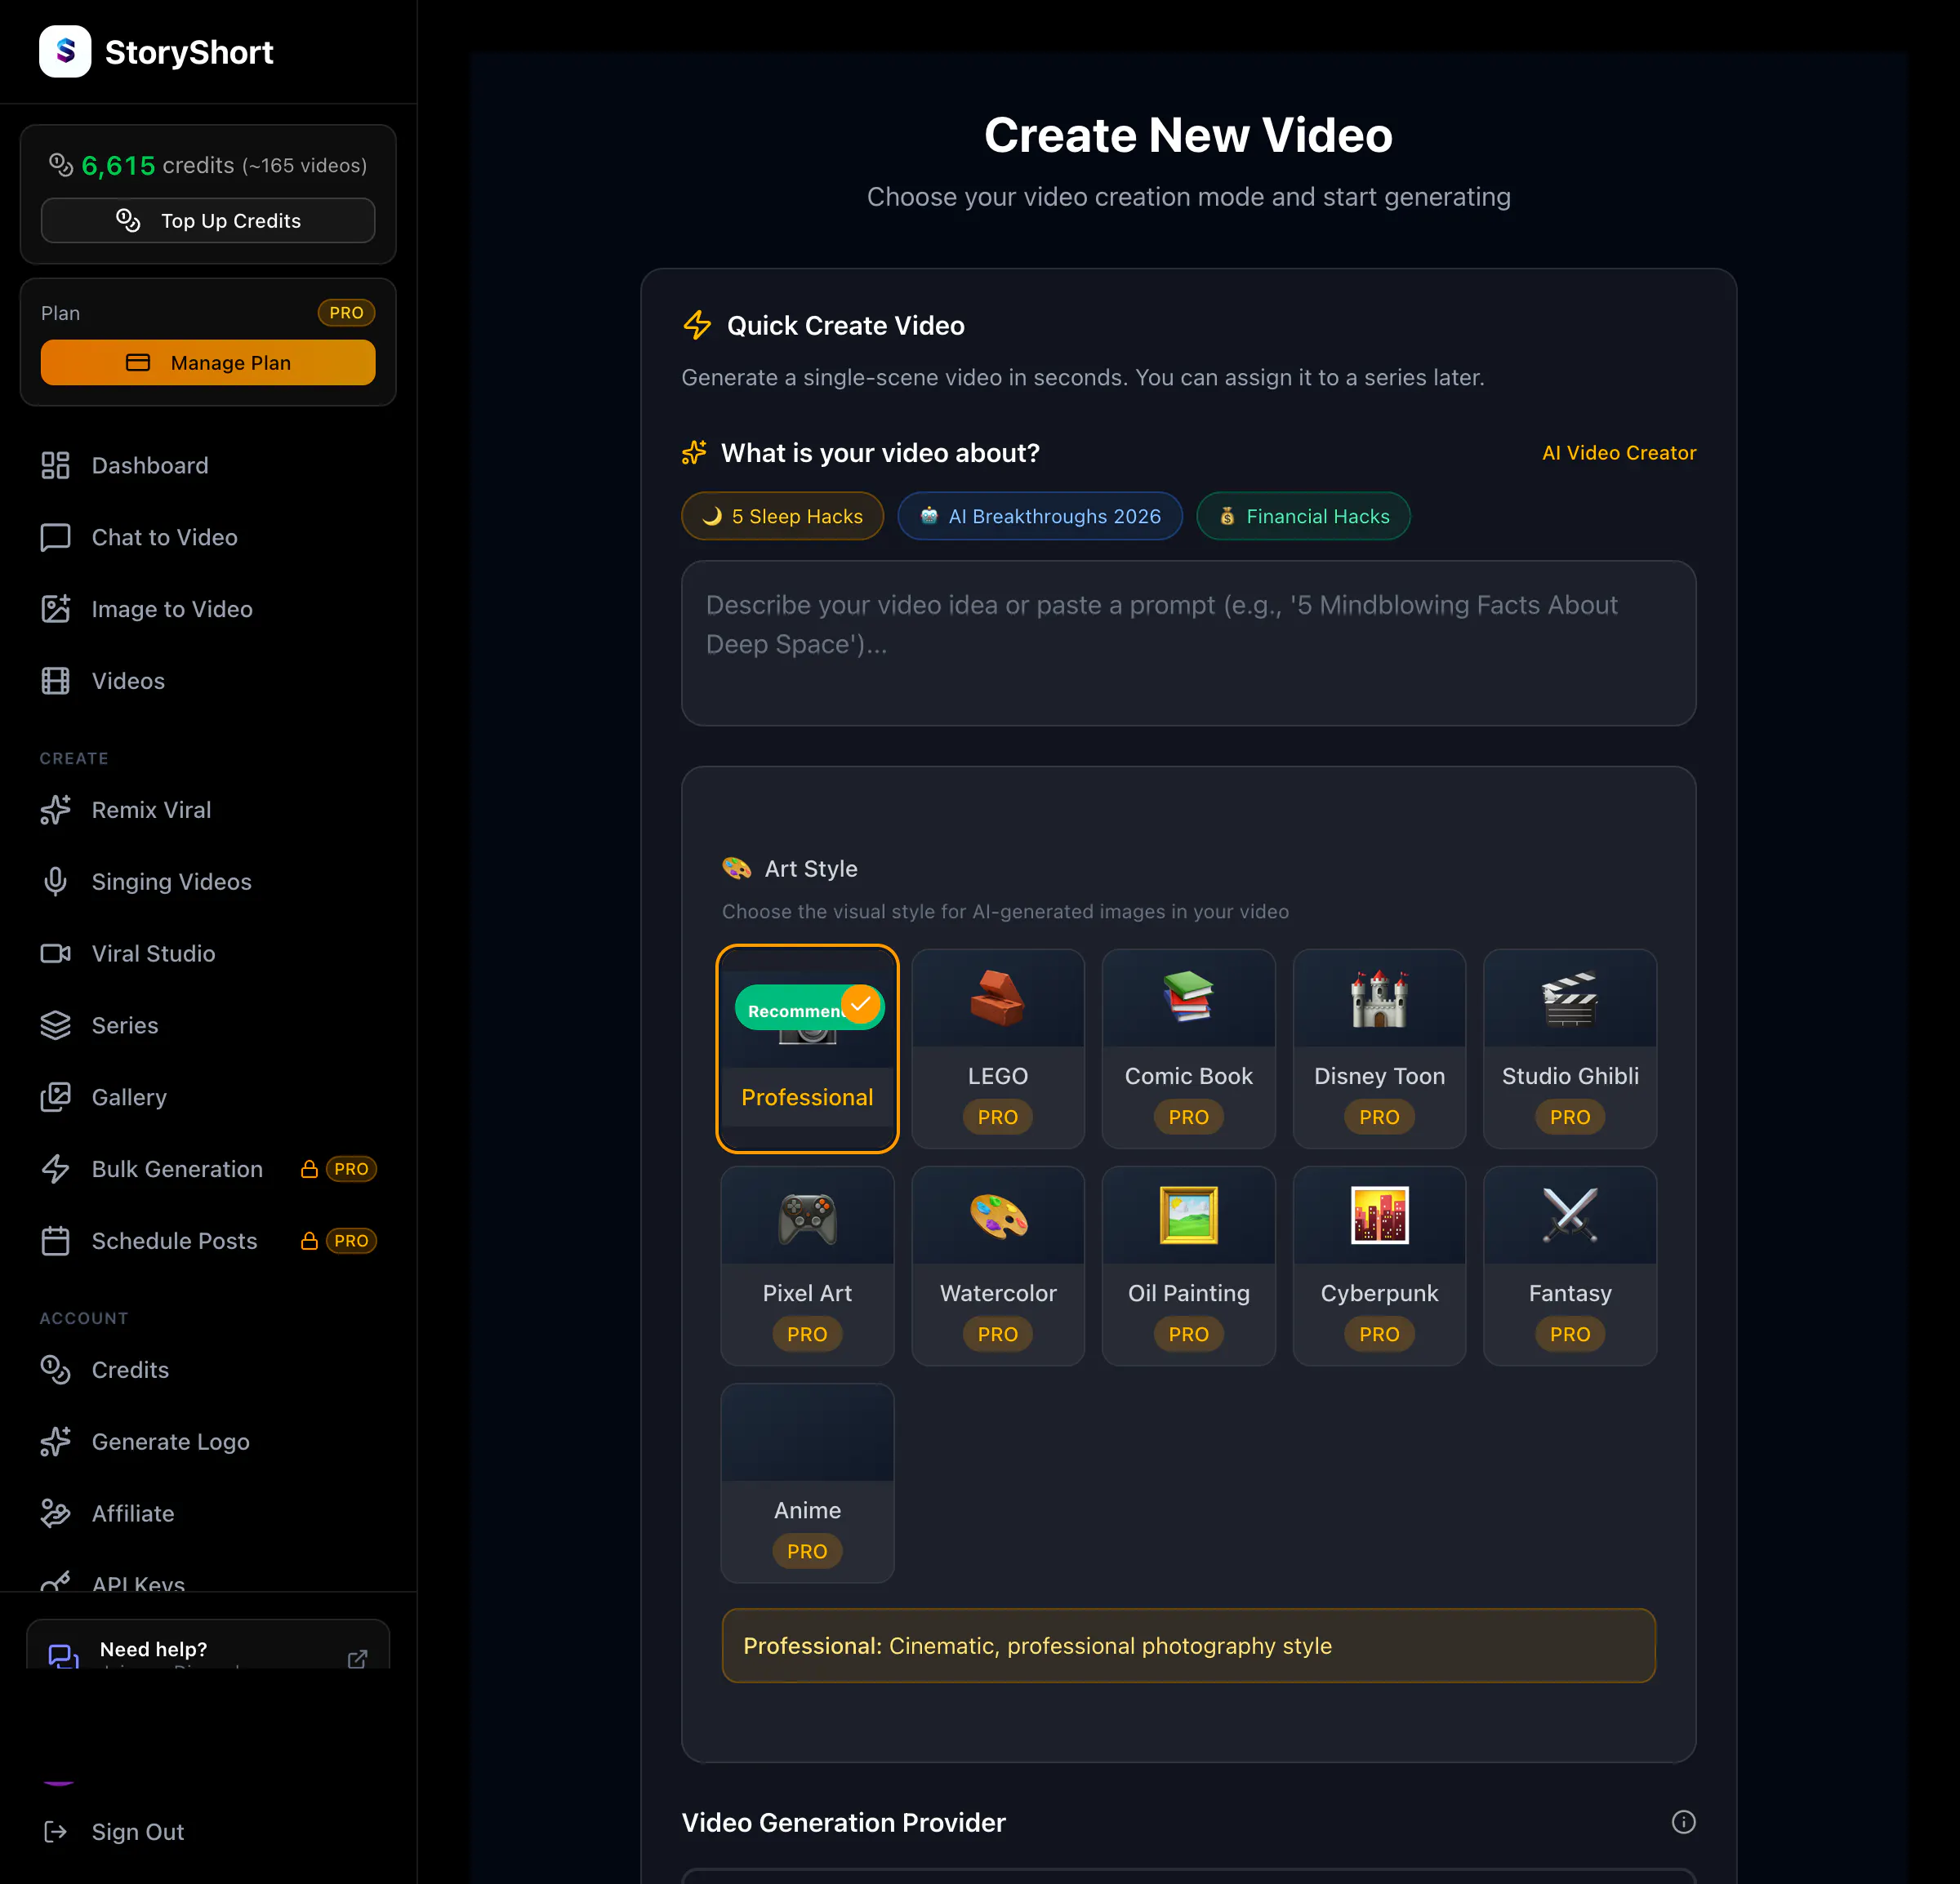Select the 5 Sleep Hacks suggestion chip
This screenshot has height=1884, width=1960.
point(783,517)
